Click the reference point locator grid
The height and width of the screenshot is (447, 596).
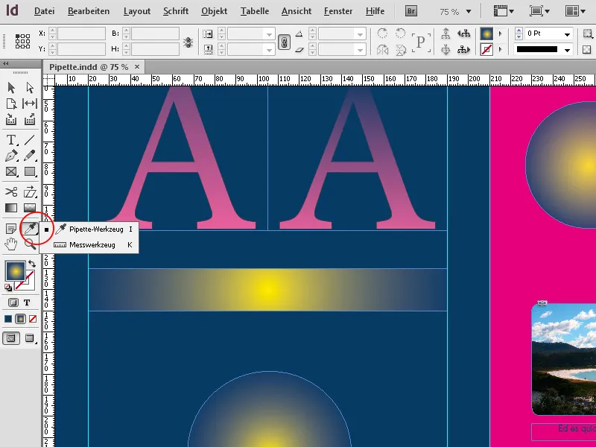pyautogui.click(x=22, y=41)
